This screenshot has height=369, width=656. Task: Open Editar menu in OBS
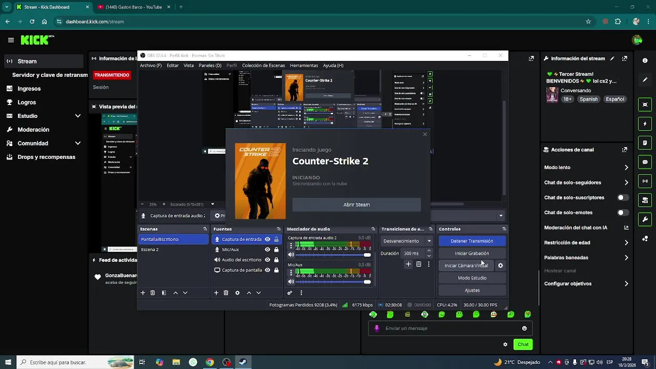[173, 66]
